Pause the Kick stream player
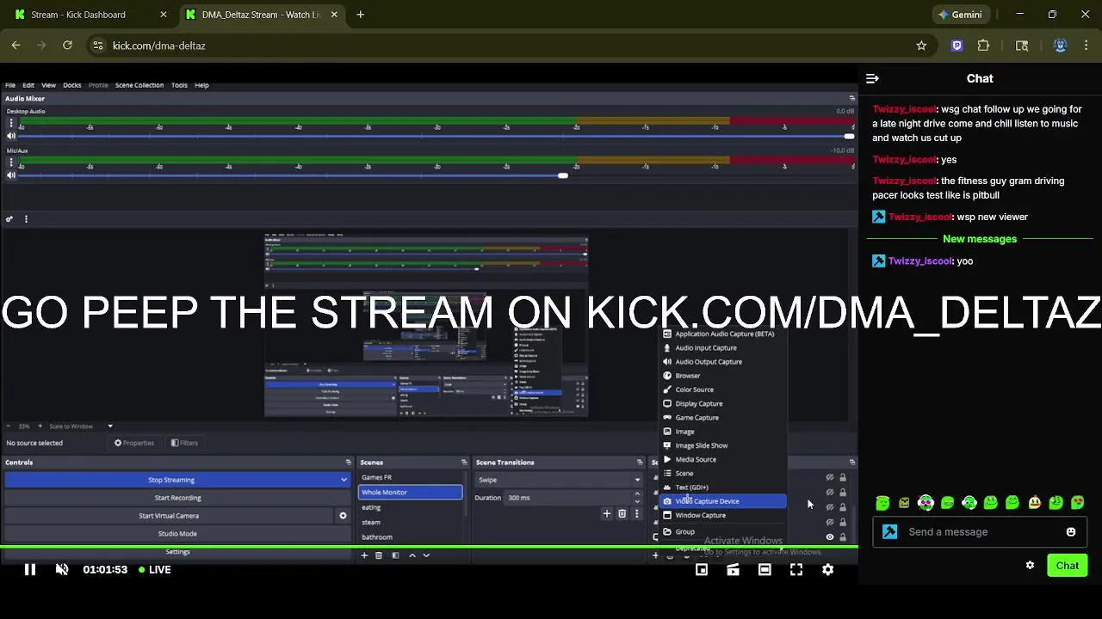 click(x=30, y=569)
